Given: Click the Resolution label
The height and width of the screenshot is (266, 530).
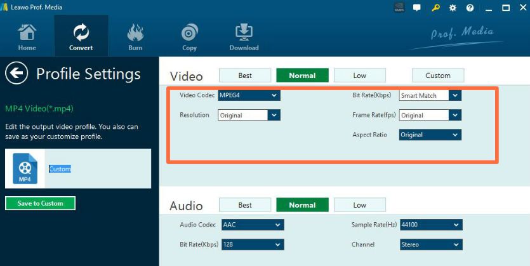Looking at the screenshot, I should pos(194,115).
